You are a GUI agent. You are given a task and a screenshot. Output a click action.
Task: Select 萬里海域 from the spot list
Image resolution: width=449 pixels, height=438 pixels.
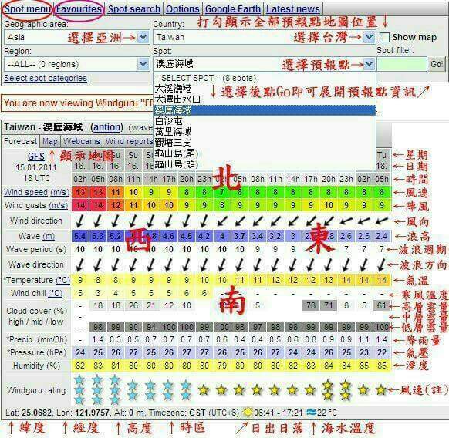pos(265,132)
